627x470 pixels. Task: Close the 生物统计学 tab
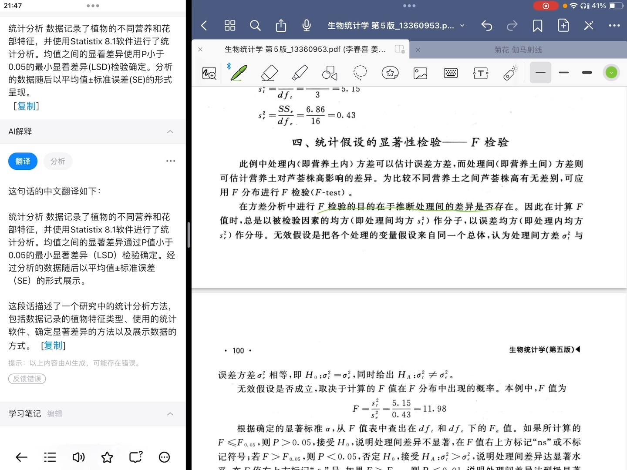click(200, 50)
